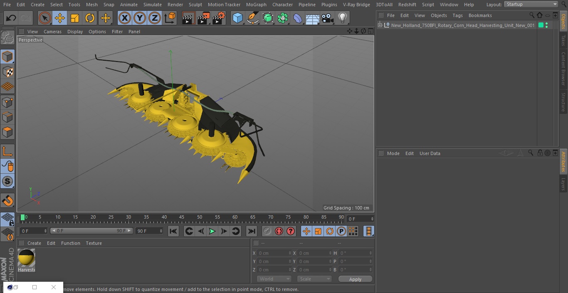
Task: Open the viewport Cameras menu
Action: pyautogui.click(x=52, y=32)
